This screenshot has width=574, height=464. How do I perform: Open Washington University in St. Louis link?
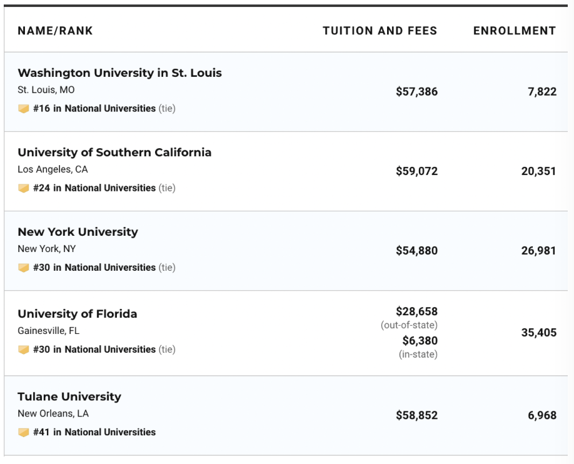coord(119,73)
